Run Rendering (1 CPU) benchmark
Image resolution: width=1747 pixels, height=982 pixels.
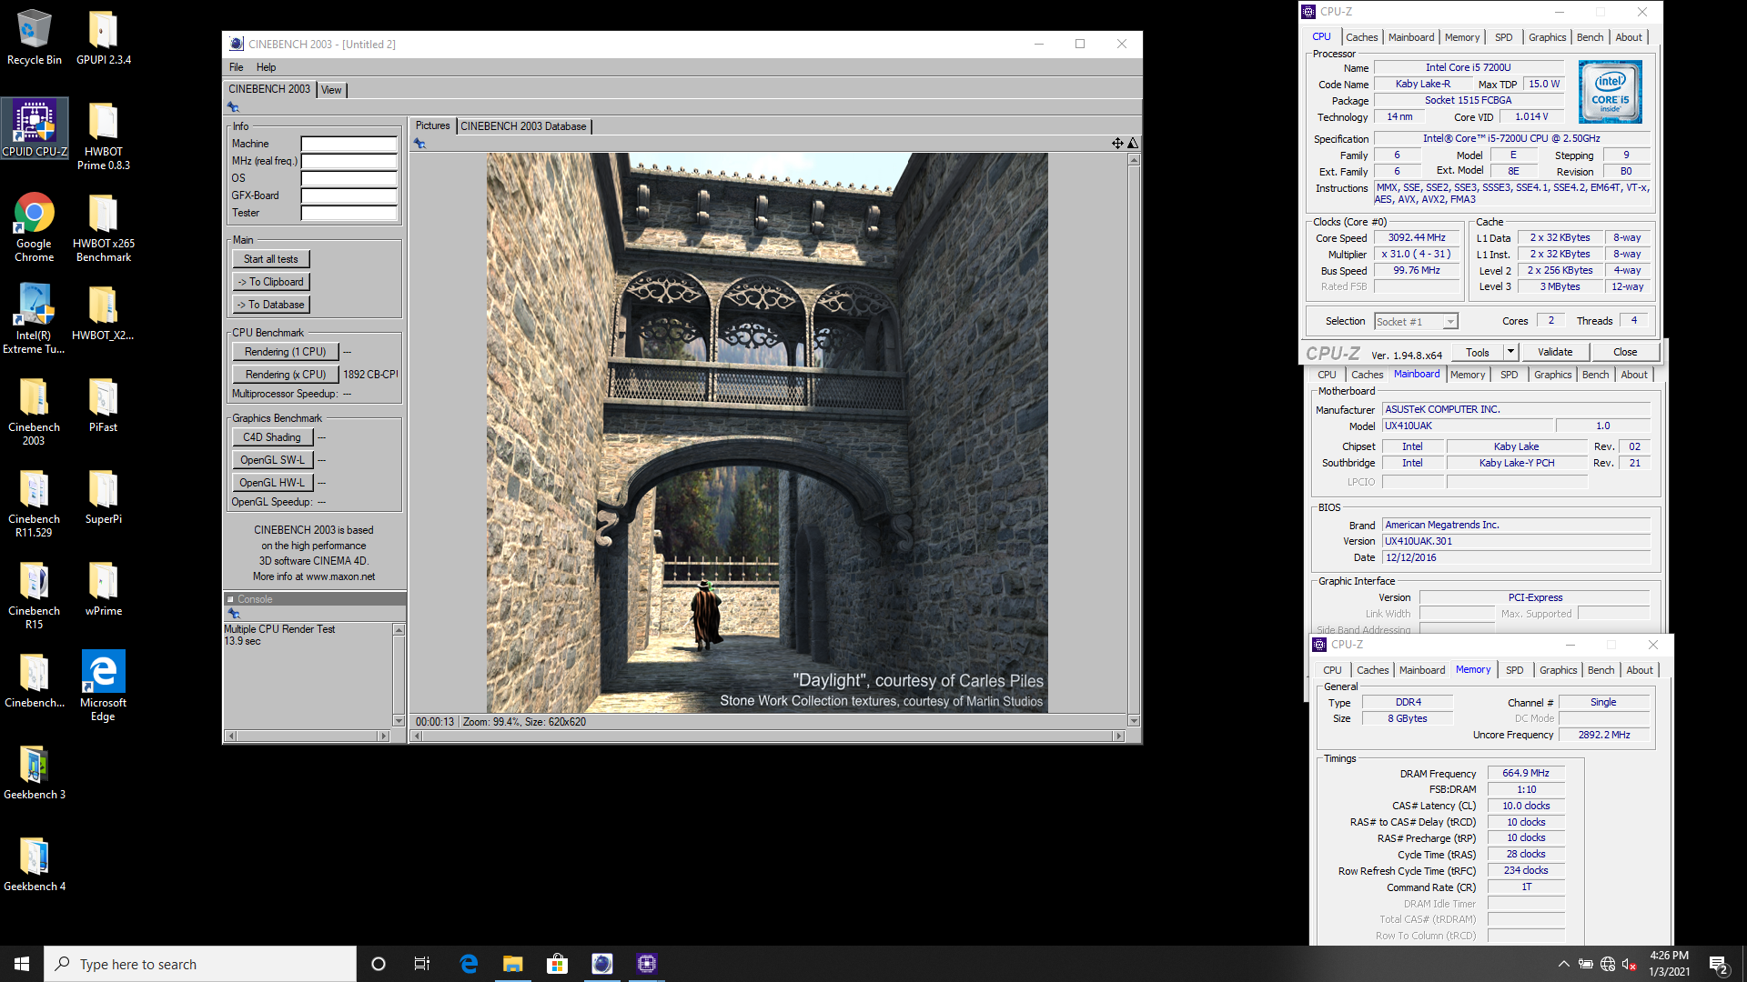coord(285,352)
